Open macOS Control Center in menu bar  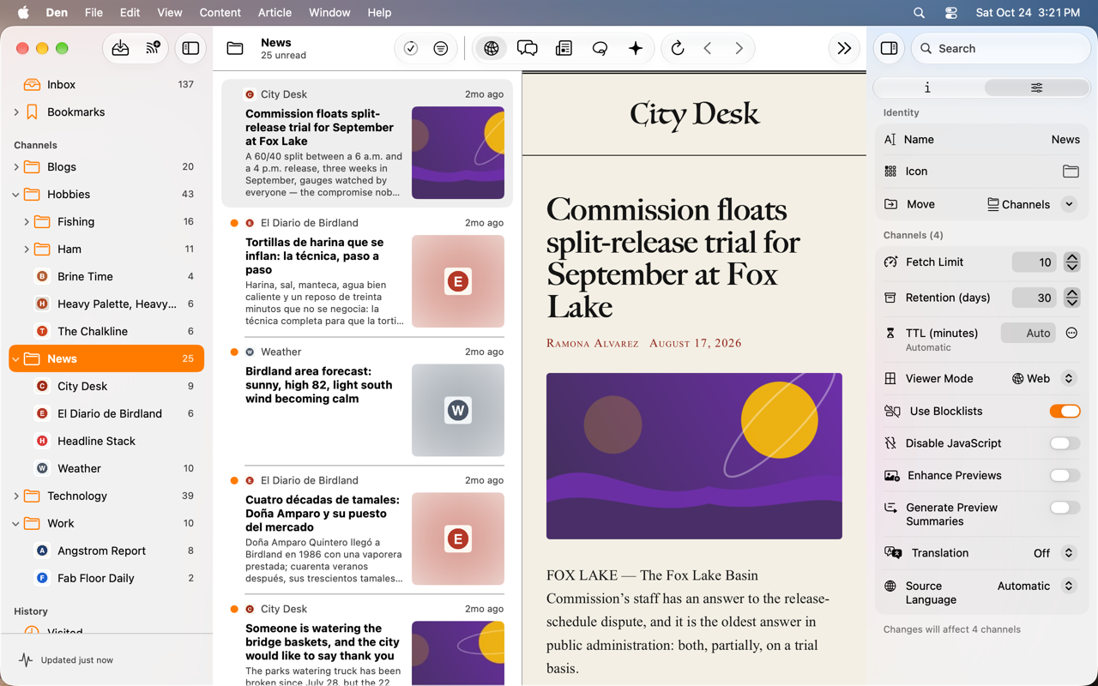(950, 13)
